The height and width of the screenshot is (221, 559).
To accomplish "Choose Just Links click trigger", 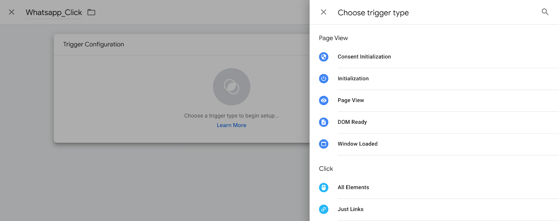I will 434,209.
